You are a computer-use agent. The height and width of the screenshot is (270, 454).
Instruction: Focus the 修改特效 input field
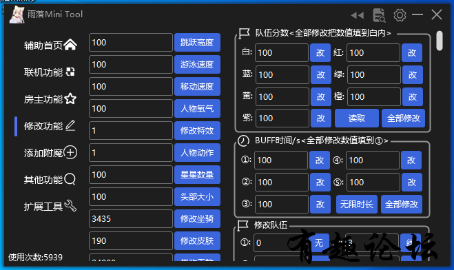coord(131,130)
